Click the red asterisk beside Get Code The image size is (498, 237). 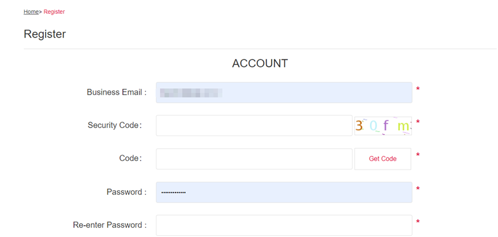coord(418,156)
